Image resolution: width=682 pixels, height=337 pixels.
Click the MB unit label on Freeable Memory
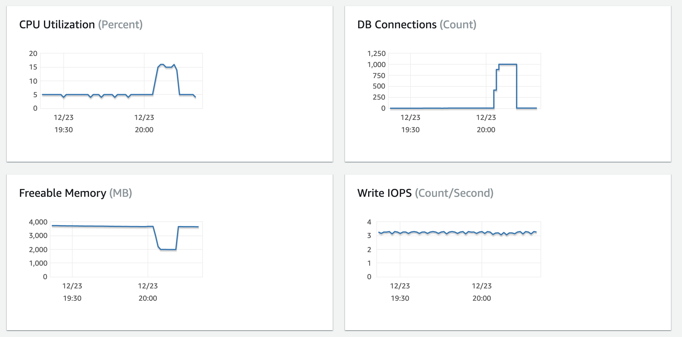click(x=121, y=193)
